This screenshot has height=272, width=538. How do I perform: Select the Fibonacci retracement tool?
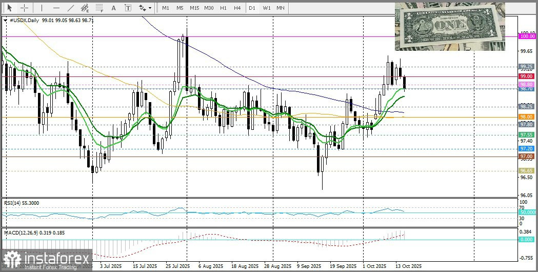point(99,8)
